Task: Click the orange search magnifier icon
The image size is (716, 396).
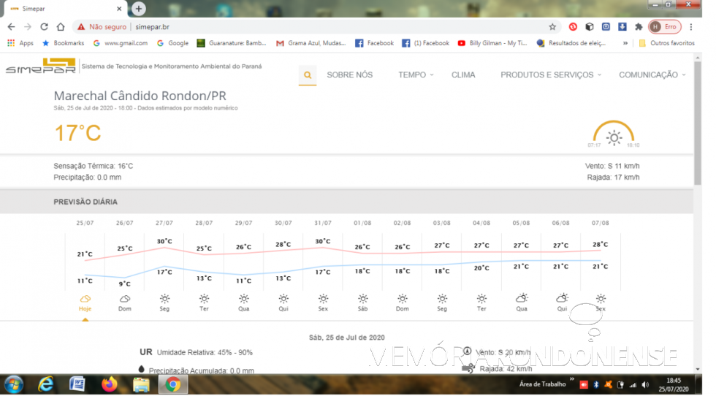Action: point(308,75)
